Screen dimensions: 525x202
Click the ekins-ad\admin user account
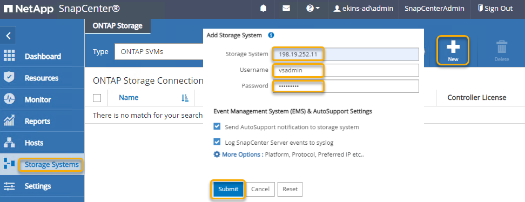tap(364, 9)
